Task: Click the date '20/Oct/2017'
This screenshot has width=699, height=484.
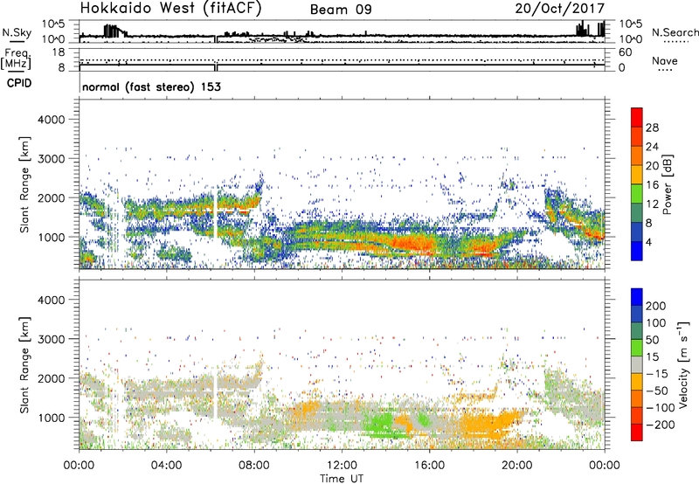Action: click(560, 9)
